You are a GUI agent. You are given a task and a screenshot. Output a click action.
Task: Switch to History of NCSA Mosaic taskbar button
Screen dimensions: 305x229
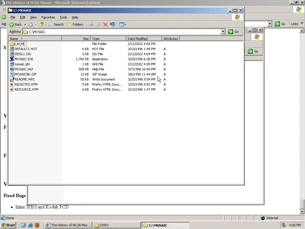pos(68,225)
